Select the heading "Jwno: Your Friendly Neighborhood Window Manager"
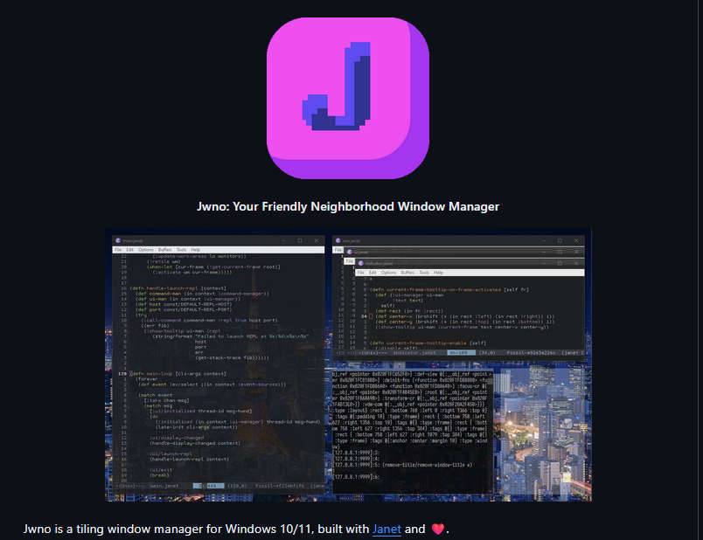Screen dimensions: 703x540 (x=348, y=206)
